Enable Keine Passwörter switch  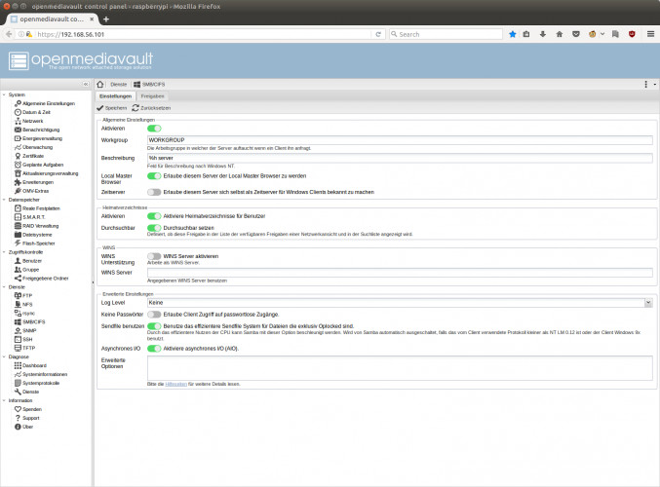(154, 315)
